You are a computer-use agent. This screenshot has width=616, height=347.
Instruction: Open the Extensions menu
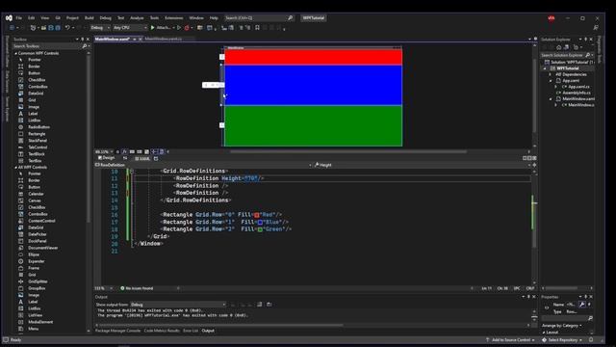tap(173, 17)
